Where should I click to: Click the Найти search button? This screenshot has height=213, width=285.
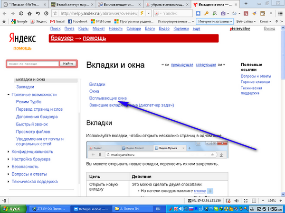68,64
